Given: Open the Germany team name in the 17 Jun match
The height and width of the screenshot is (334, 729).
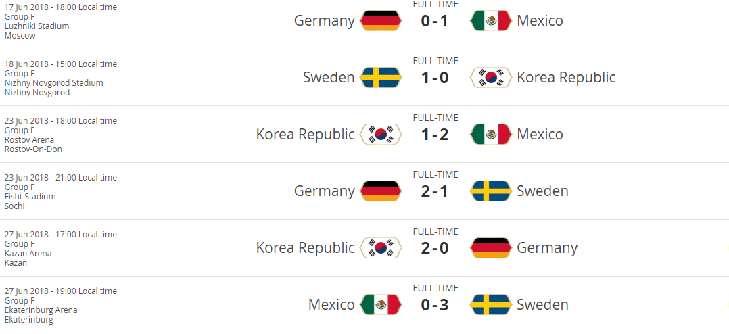Looking at the screenshot, I should [x=324, y=21].
